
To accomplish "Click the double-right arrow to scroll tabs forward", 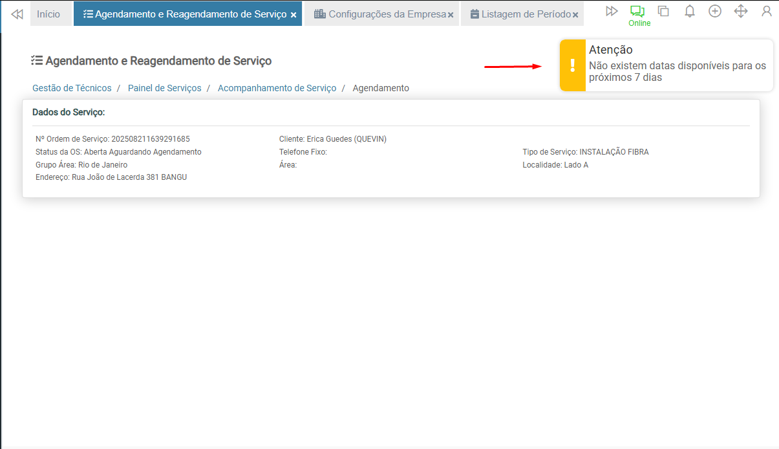I will 612,11.
